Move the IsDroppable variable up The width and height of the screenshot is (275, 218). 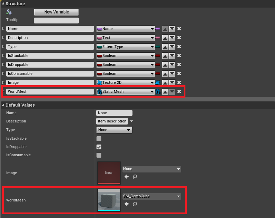coord(165,65)
